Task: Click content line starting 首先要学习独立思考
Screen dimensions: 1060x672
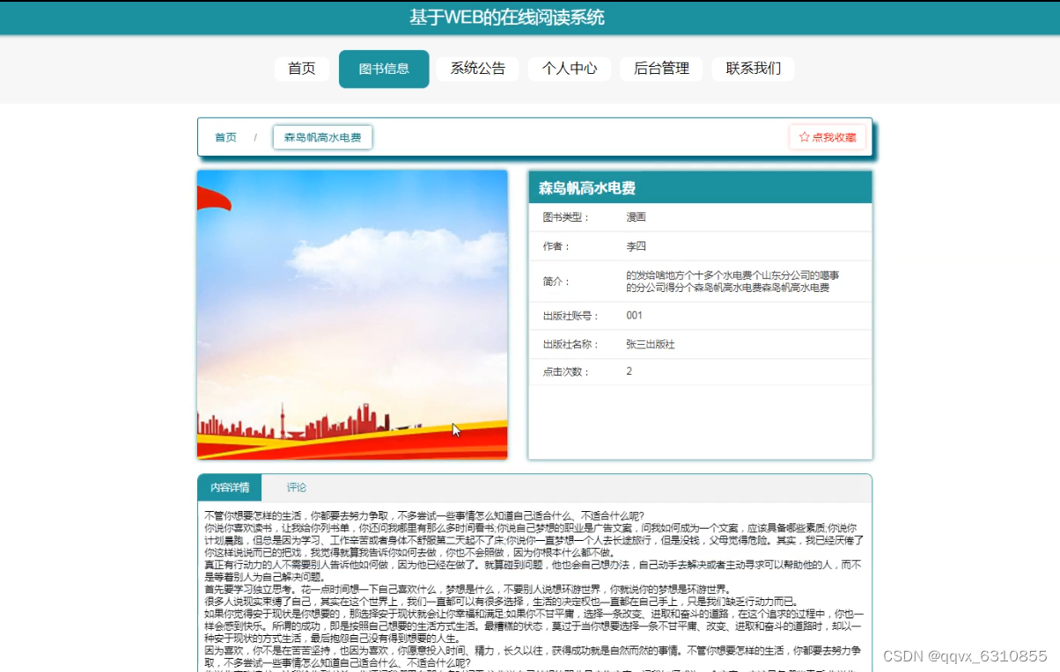Action: pos(467,589)
